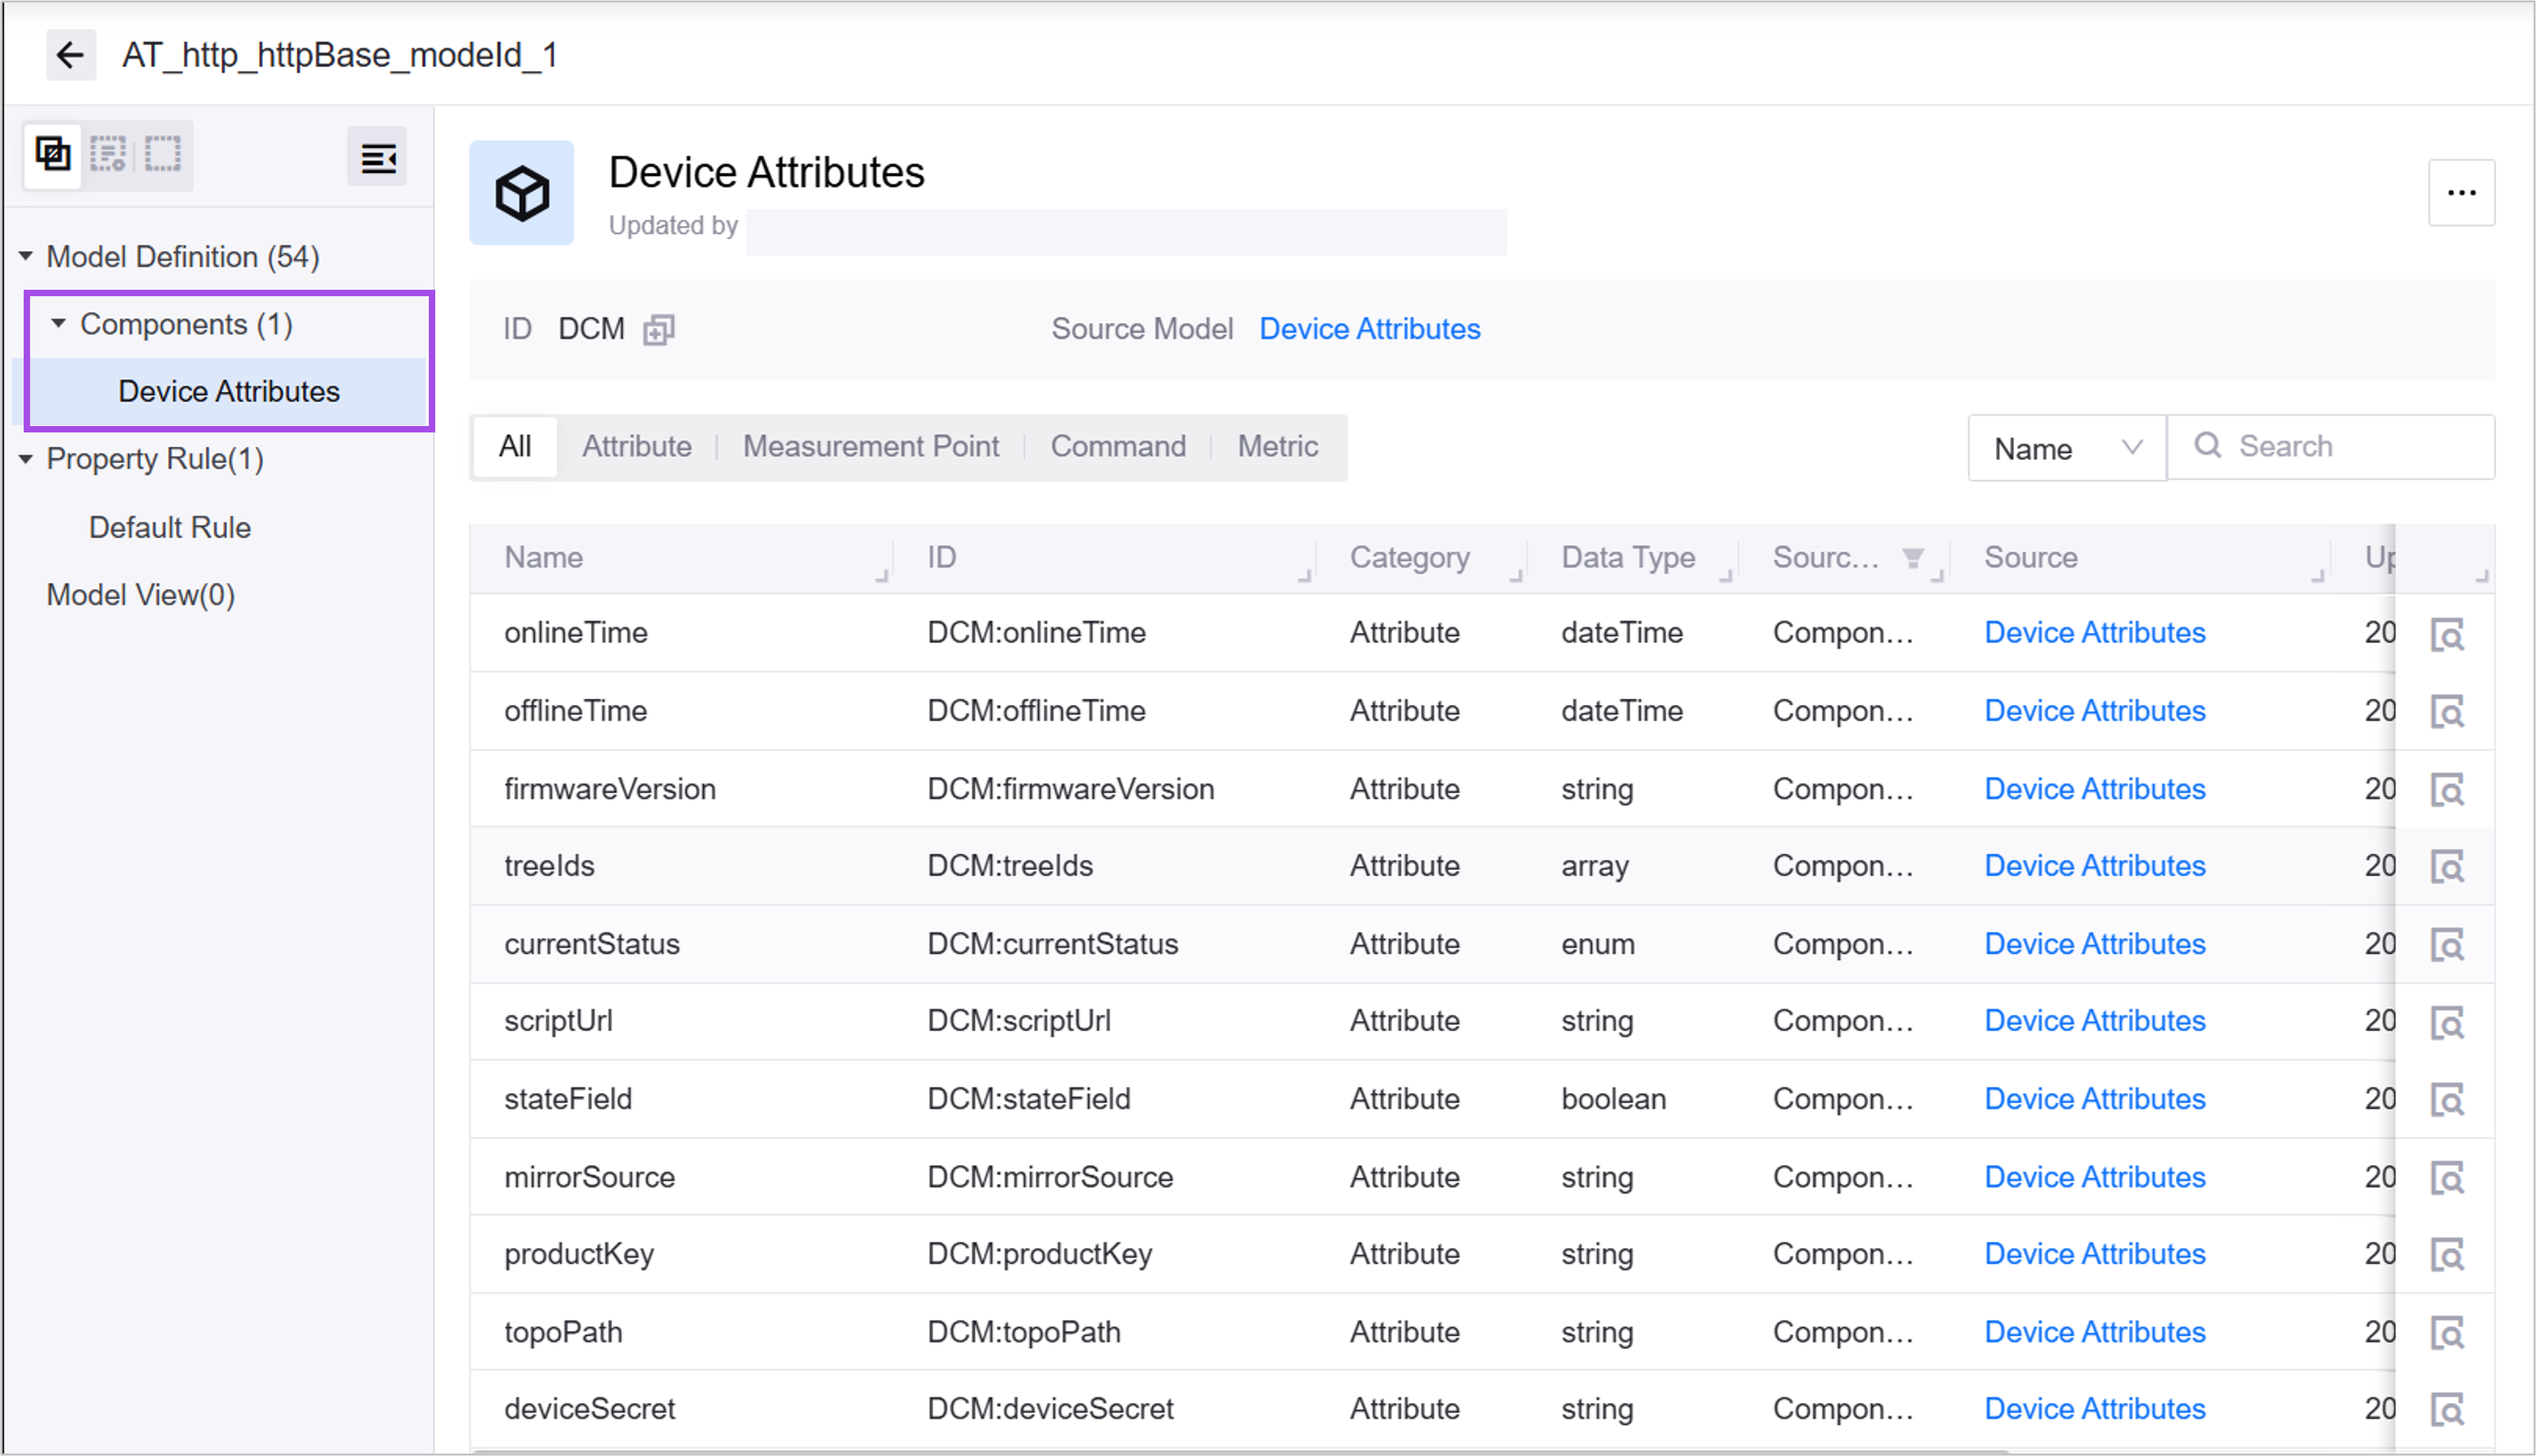The height and width of the screenshot is (1456, 2536).
Task: Open the Source Model Device Attributes link
Action: pyautogui.click(x=1368, y=329)
